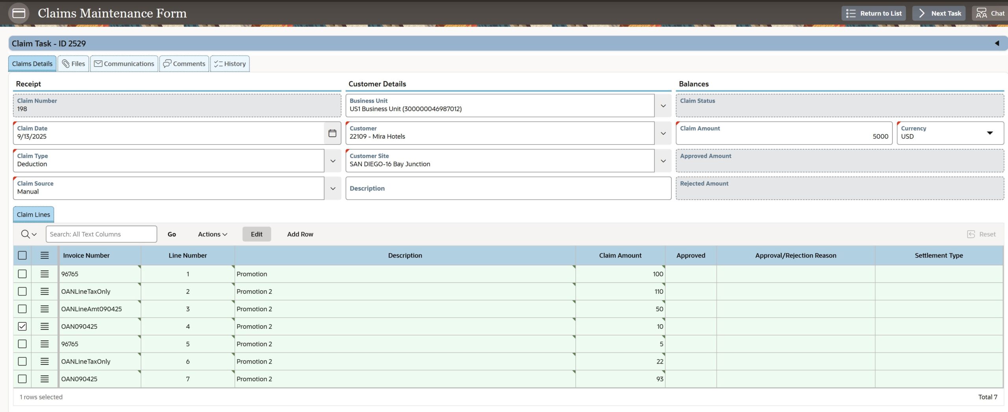Open the Actions menu
Image resolution: width=1008 pixels, height=412 pixels.
point(213,234)
